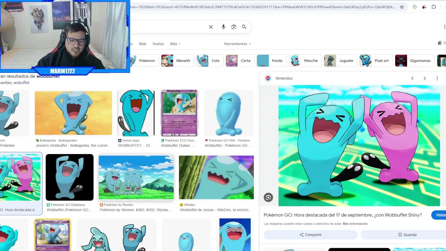Screen dimensions: 446x251
Task: Click the grey circles extension icon
Action: [415, 7]
